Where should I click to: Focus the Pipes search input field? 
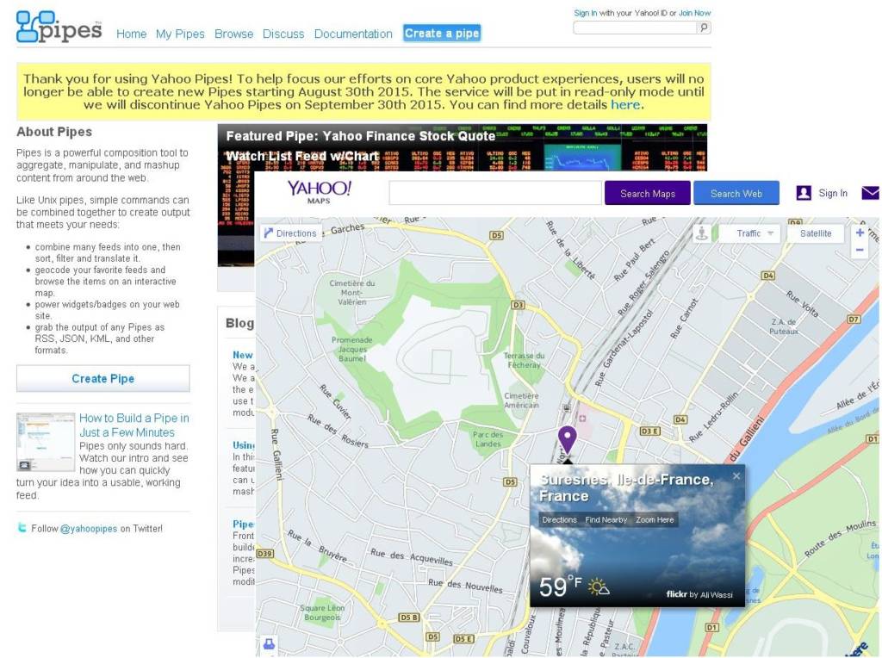(635, 28)
